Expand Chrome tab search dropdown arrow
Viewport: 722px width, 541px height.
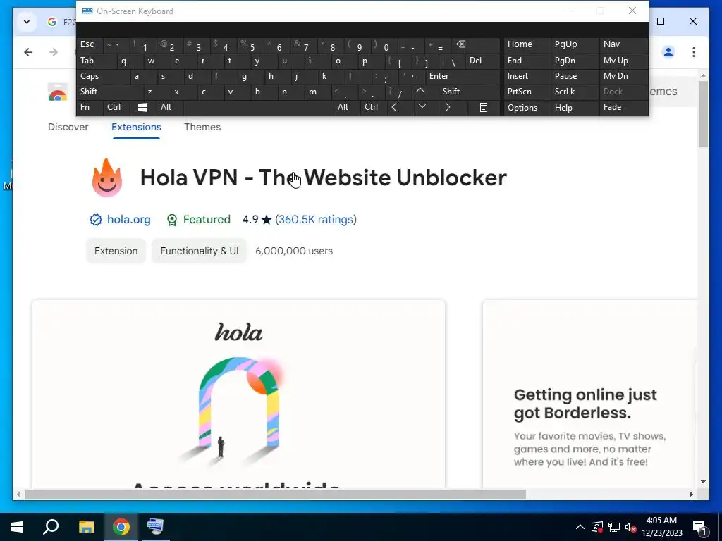pyautogui.click(x=27, y=22)
